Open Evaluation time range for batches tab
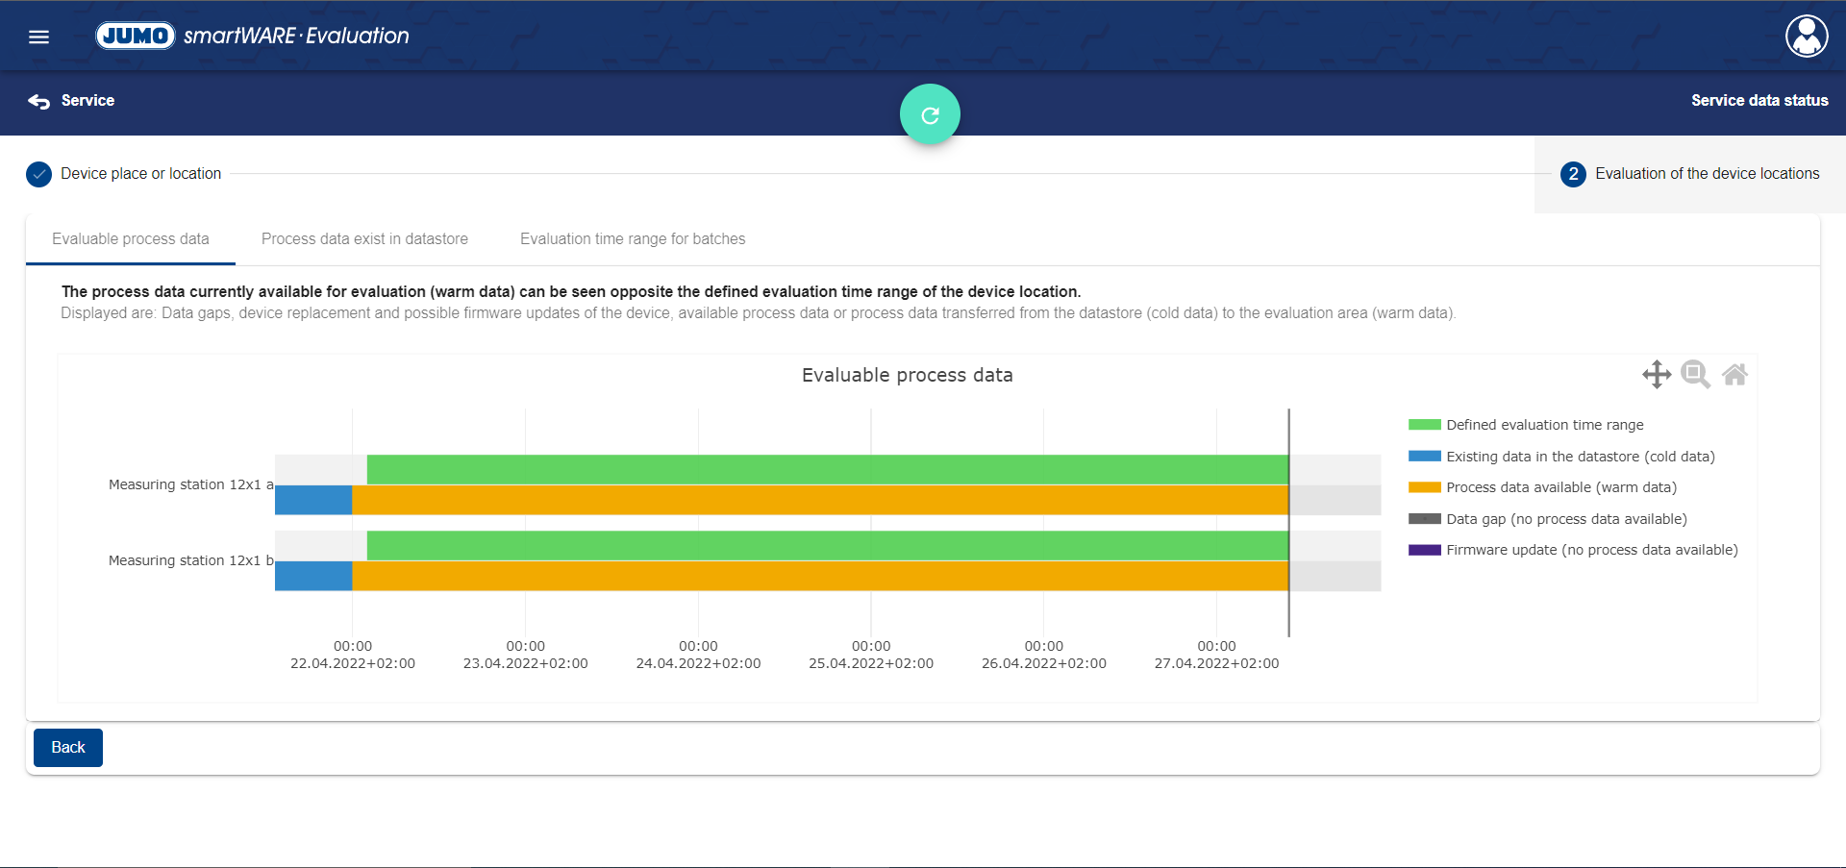The image size is (1846, 868). pyautogui.click(x=632, y=239)
